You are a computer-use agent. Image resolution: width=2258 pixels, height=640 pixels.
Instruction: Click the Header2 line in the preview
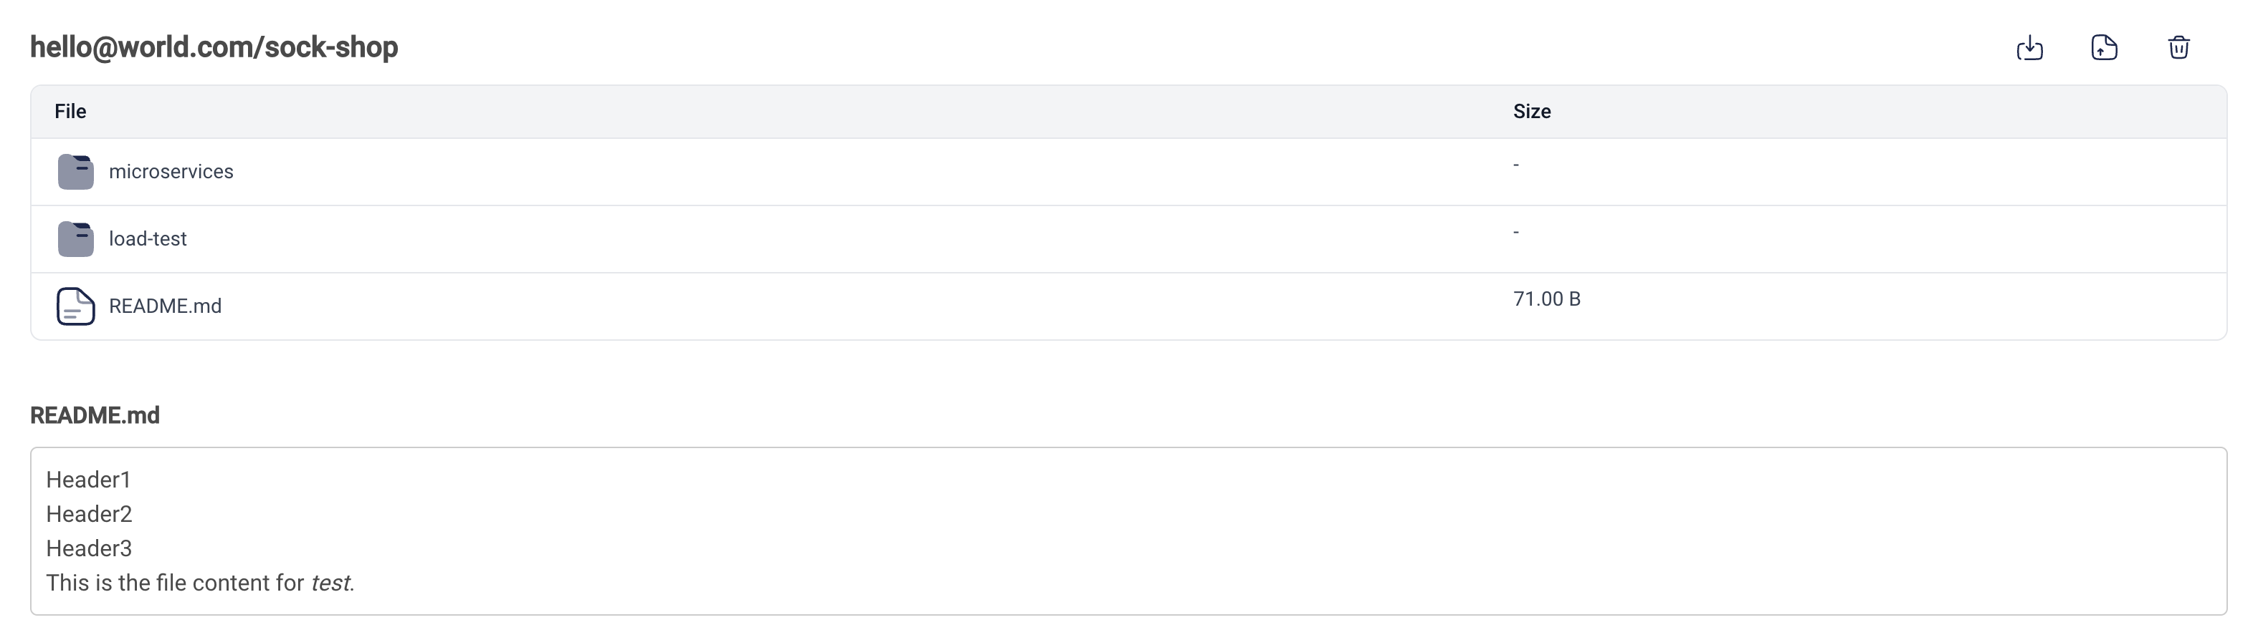pos(89,514)
